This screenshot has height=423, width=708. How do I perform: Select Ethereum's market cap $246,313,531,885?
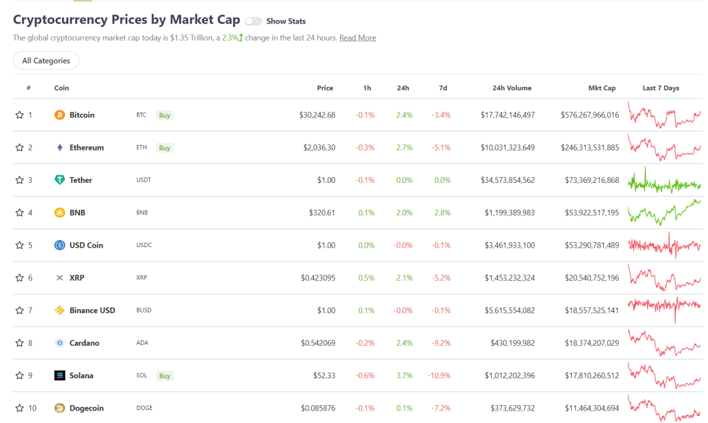point(590,147)
